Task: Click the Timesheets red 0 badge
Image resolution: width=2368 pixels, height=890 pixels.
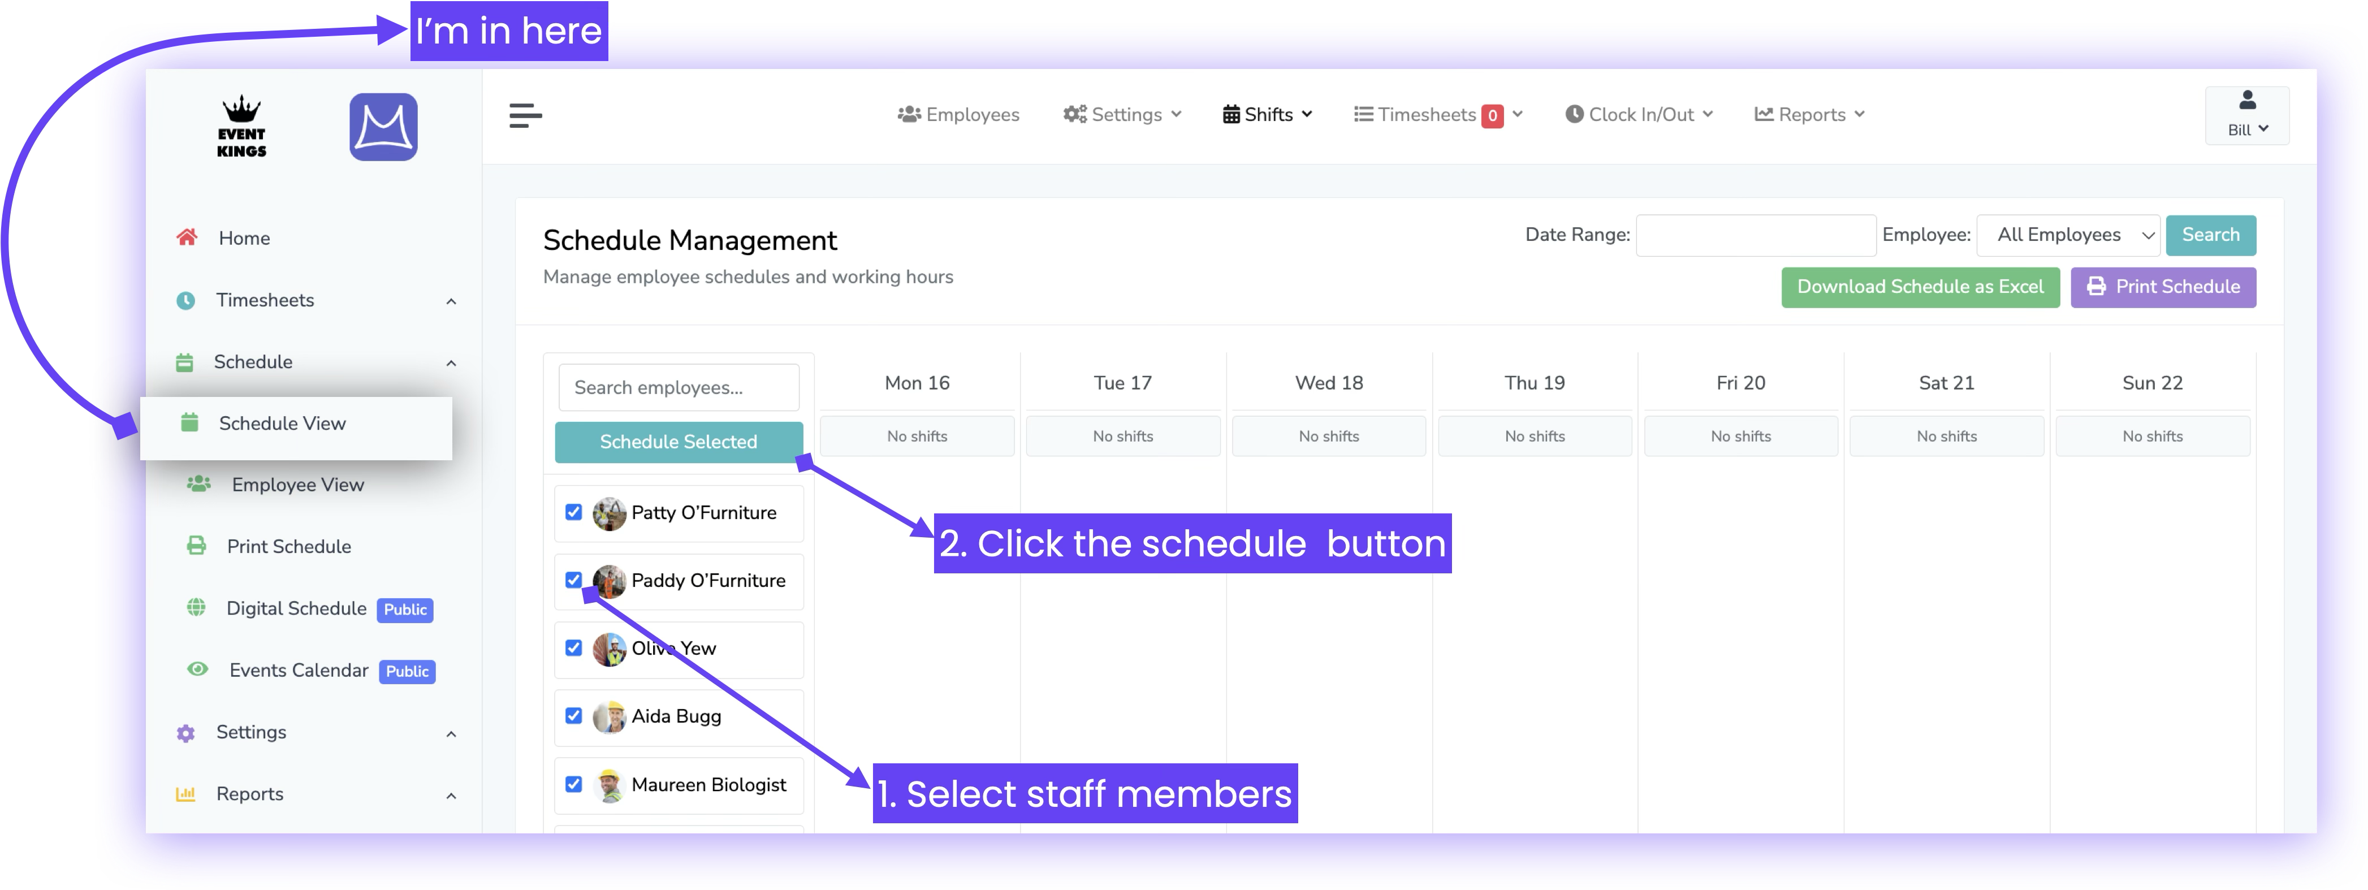Action: (x=1493, y=116)
